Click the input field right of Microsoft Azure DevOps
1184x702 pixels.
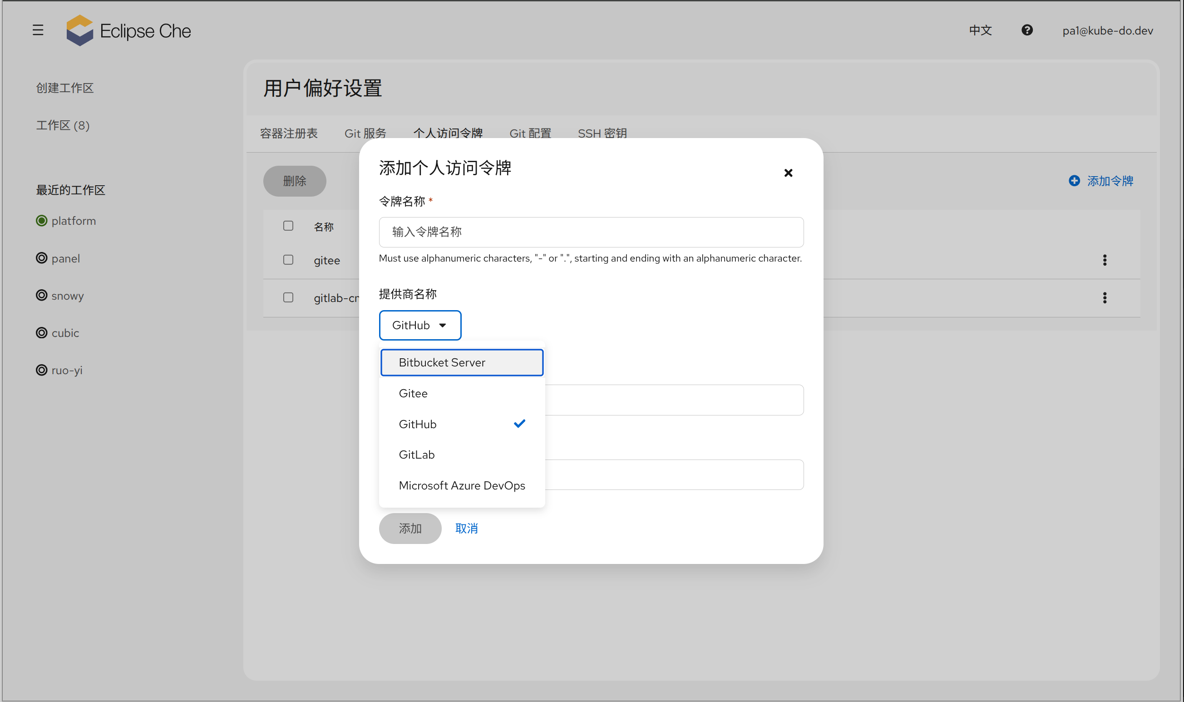(x=674, y=475)
